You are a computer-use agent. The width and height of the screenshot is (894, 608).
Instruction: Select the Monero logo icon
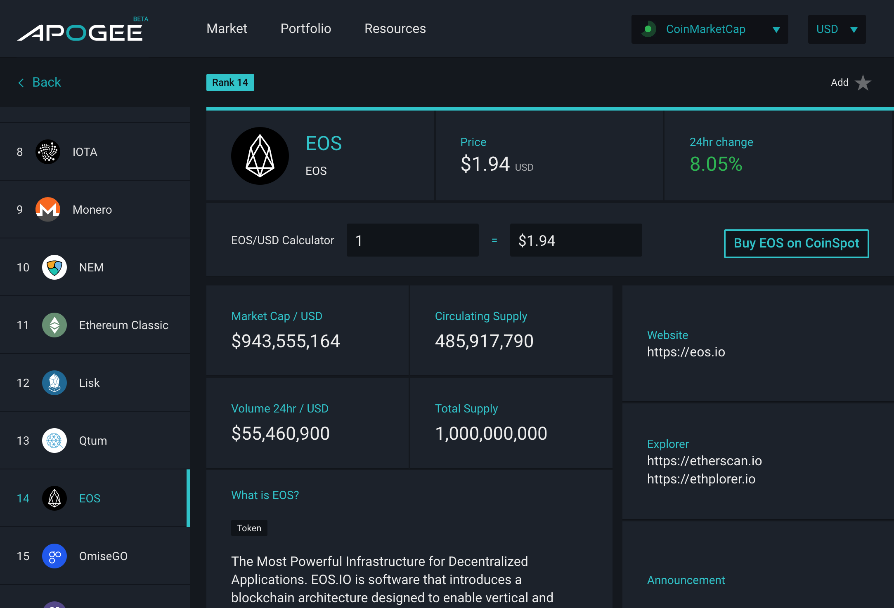pos(48,210)
